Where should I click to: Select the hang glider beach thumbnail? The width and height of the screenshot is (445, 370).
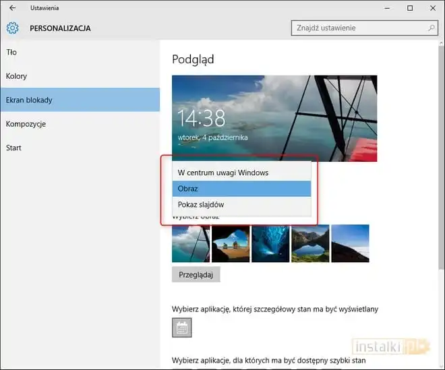(191, 243)
